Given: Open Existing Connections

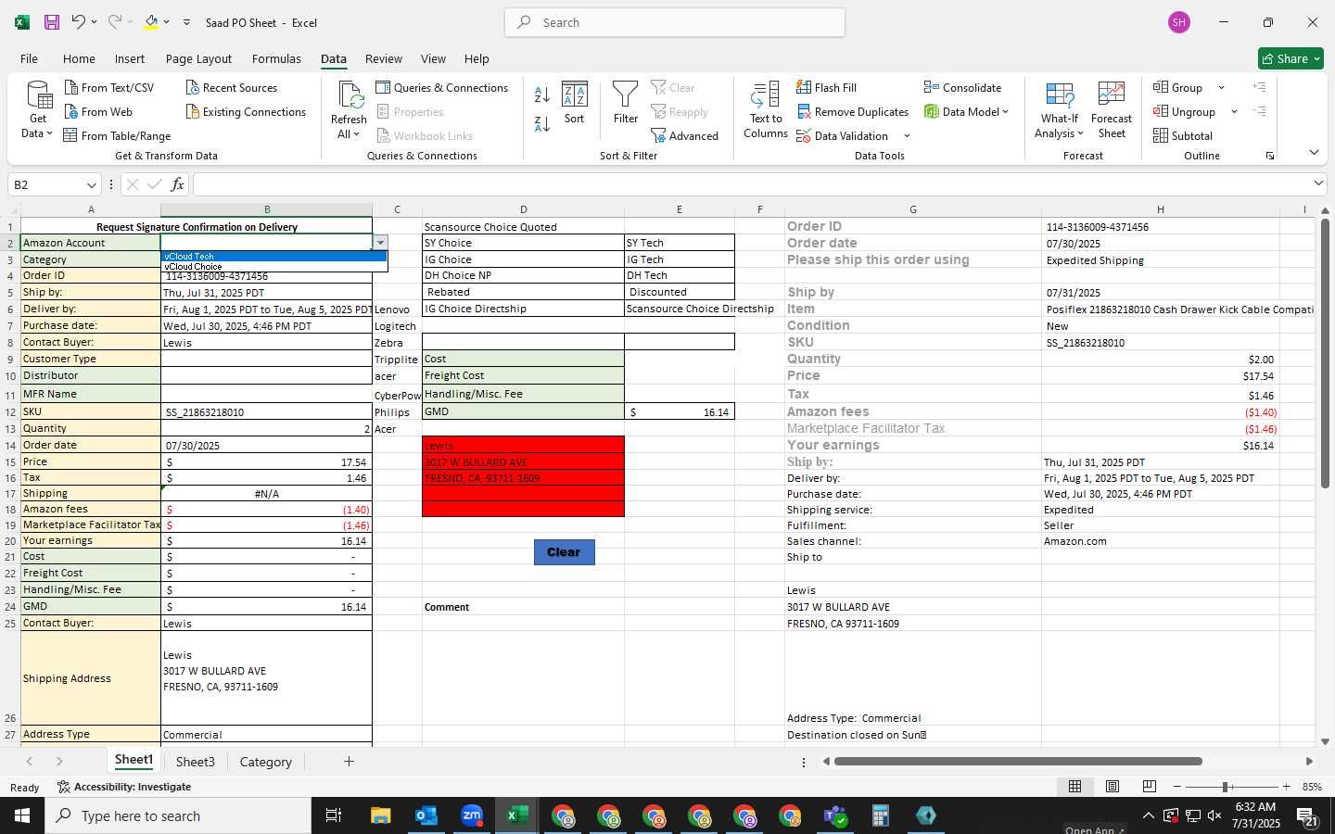Looking at the screenshot, I should click(246, 111).
